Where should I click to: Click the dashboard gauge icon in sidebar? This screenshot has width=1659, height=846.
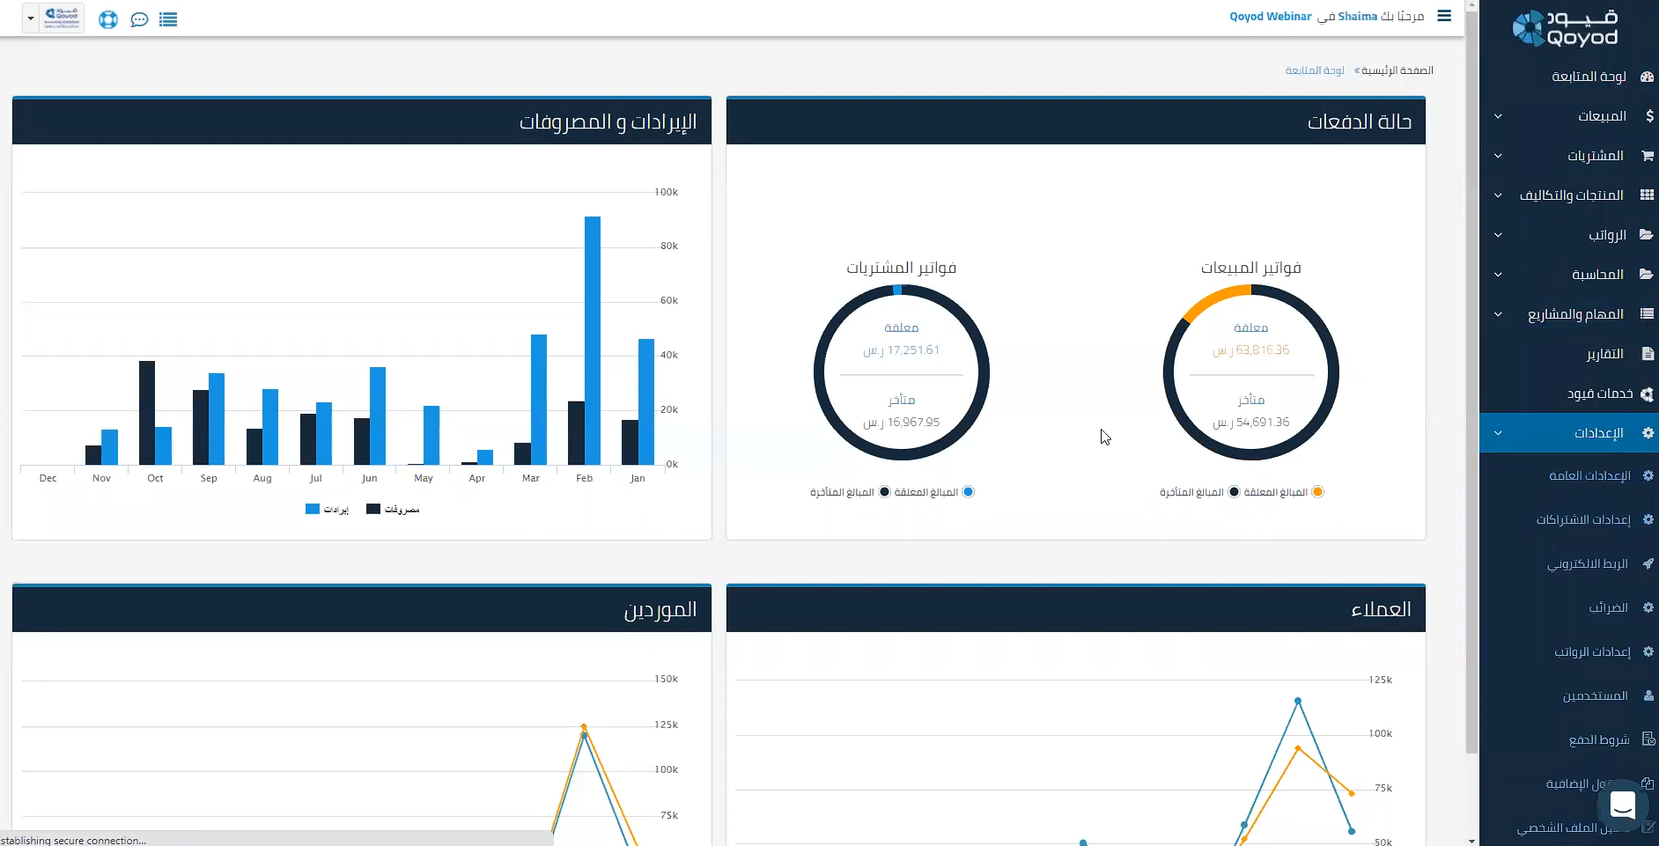click(x=1647, y=77)
